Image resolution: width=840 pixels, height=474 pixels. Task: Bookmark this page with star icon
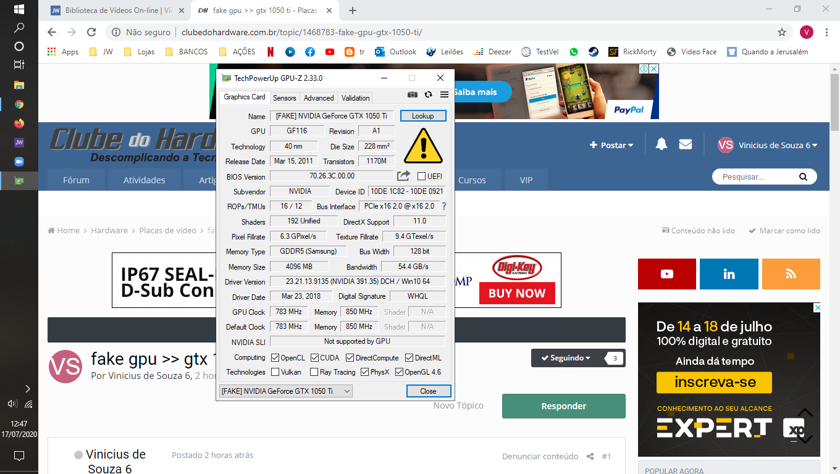[x=782, y=32]
